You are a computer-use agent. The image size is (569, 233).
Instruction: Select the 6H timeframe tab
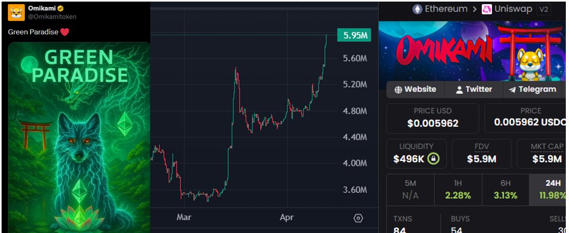click(505, 190)
